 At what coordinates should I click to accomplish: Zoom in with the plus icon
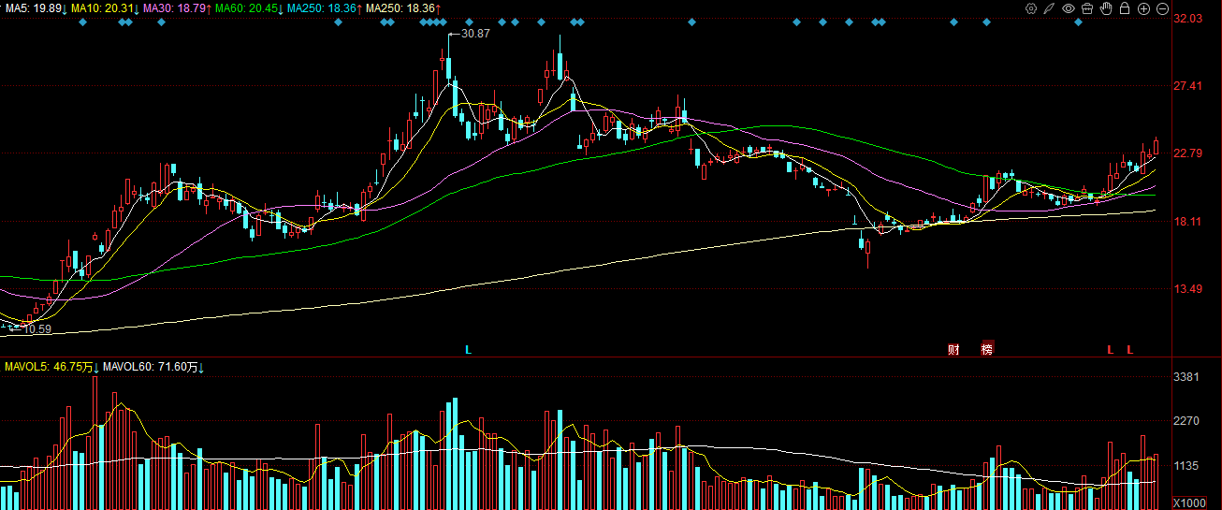pos(1143,8)
